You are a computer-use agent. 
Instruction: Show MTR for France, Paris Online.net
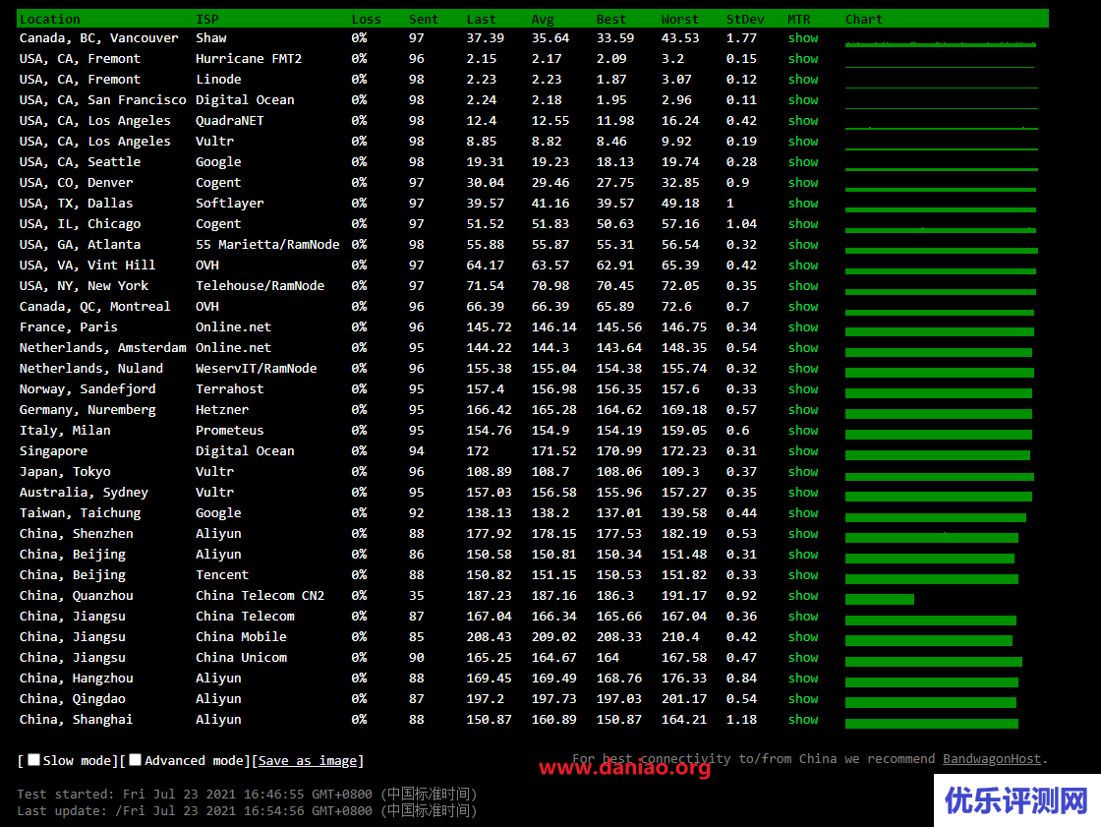pos(802,326)
